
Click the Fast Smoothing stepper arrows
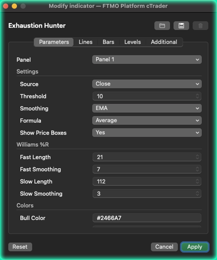(x=197, y=169)
